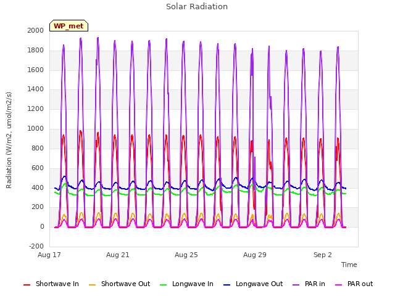Click the Shortwave In legend label
Screen dimensions: 395x296
coord(57,284)
